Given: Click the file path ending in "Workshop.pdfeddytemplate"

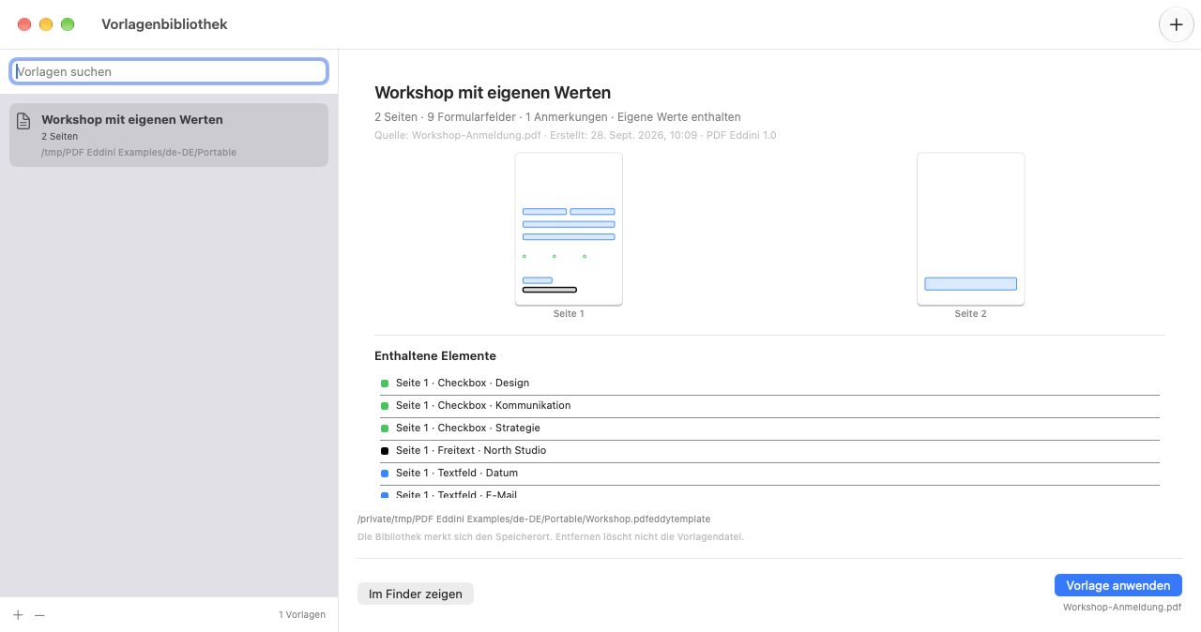Looking at the screenshot, I should pyautogui.click(x=534, y=519).
